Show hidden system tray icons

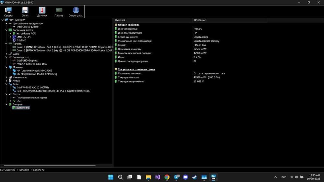[276, 177]
